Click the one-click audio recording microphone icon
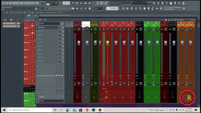 click(x=162, y=3)
